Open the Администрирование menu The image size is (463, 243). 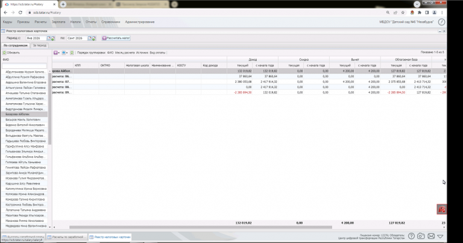tap(140, 22)
